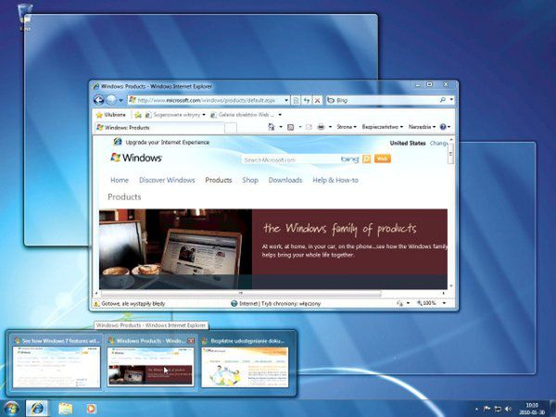The image size is (556, 417).
Task: Click the IE Back arrow button
Action: pyautogui.click(x=98, y=100)
